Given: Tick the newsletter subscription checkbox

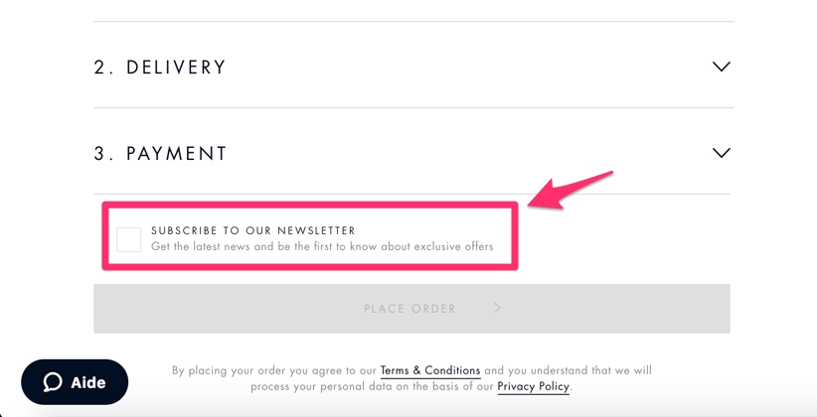Looking at the screenshot, I should (x=128, y=239).
